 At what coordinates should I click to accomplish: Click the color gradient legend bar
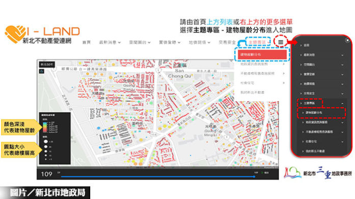click(x=45, y=127)
